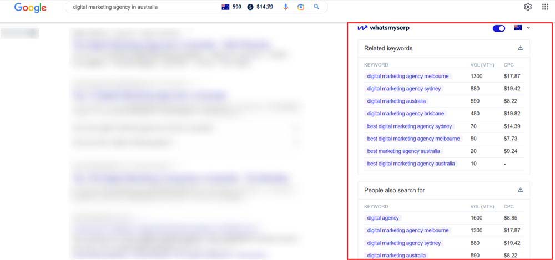Toggle the whatsmyserp extension switch
Viewport: 555px width, 260px height.
click(x=499, y=28)
